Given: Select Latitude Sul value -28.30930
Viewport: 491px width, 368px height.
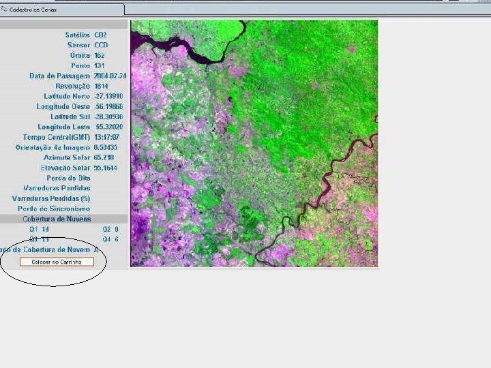Looking at the screenshot, I should (x=108, y=117).
